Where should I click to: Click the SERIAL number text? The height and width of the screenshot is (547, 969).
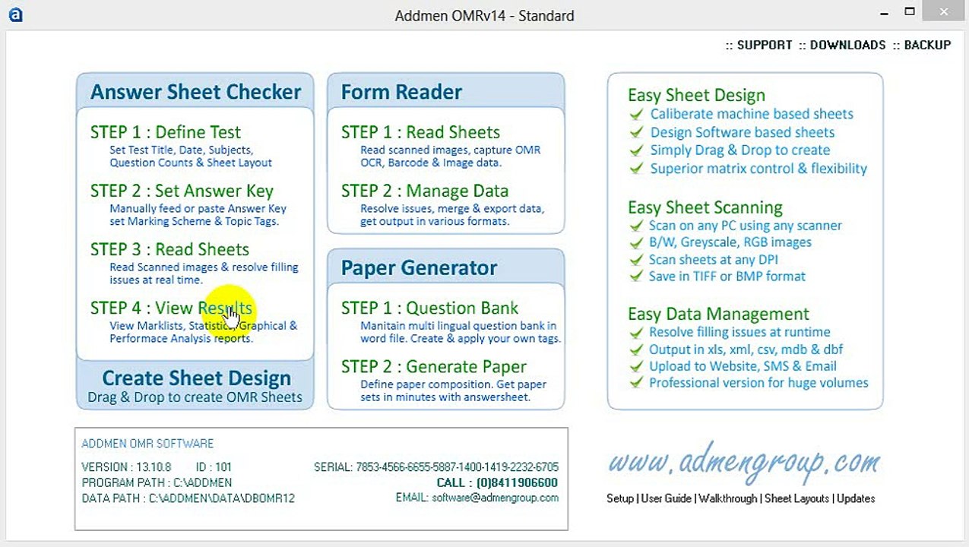(x=436, y=467)
